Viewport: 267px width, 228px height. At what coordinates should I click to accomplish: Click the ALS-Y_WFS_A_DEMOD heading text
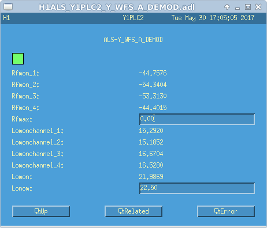pos(133,40)
